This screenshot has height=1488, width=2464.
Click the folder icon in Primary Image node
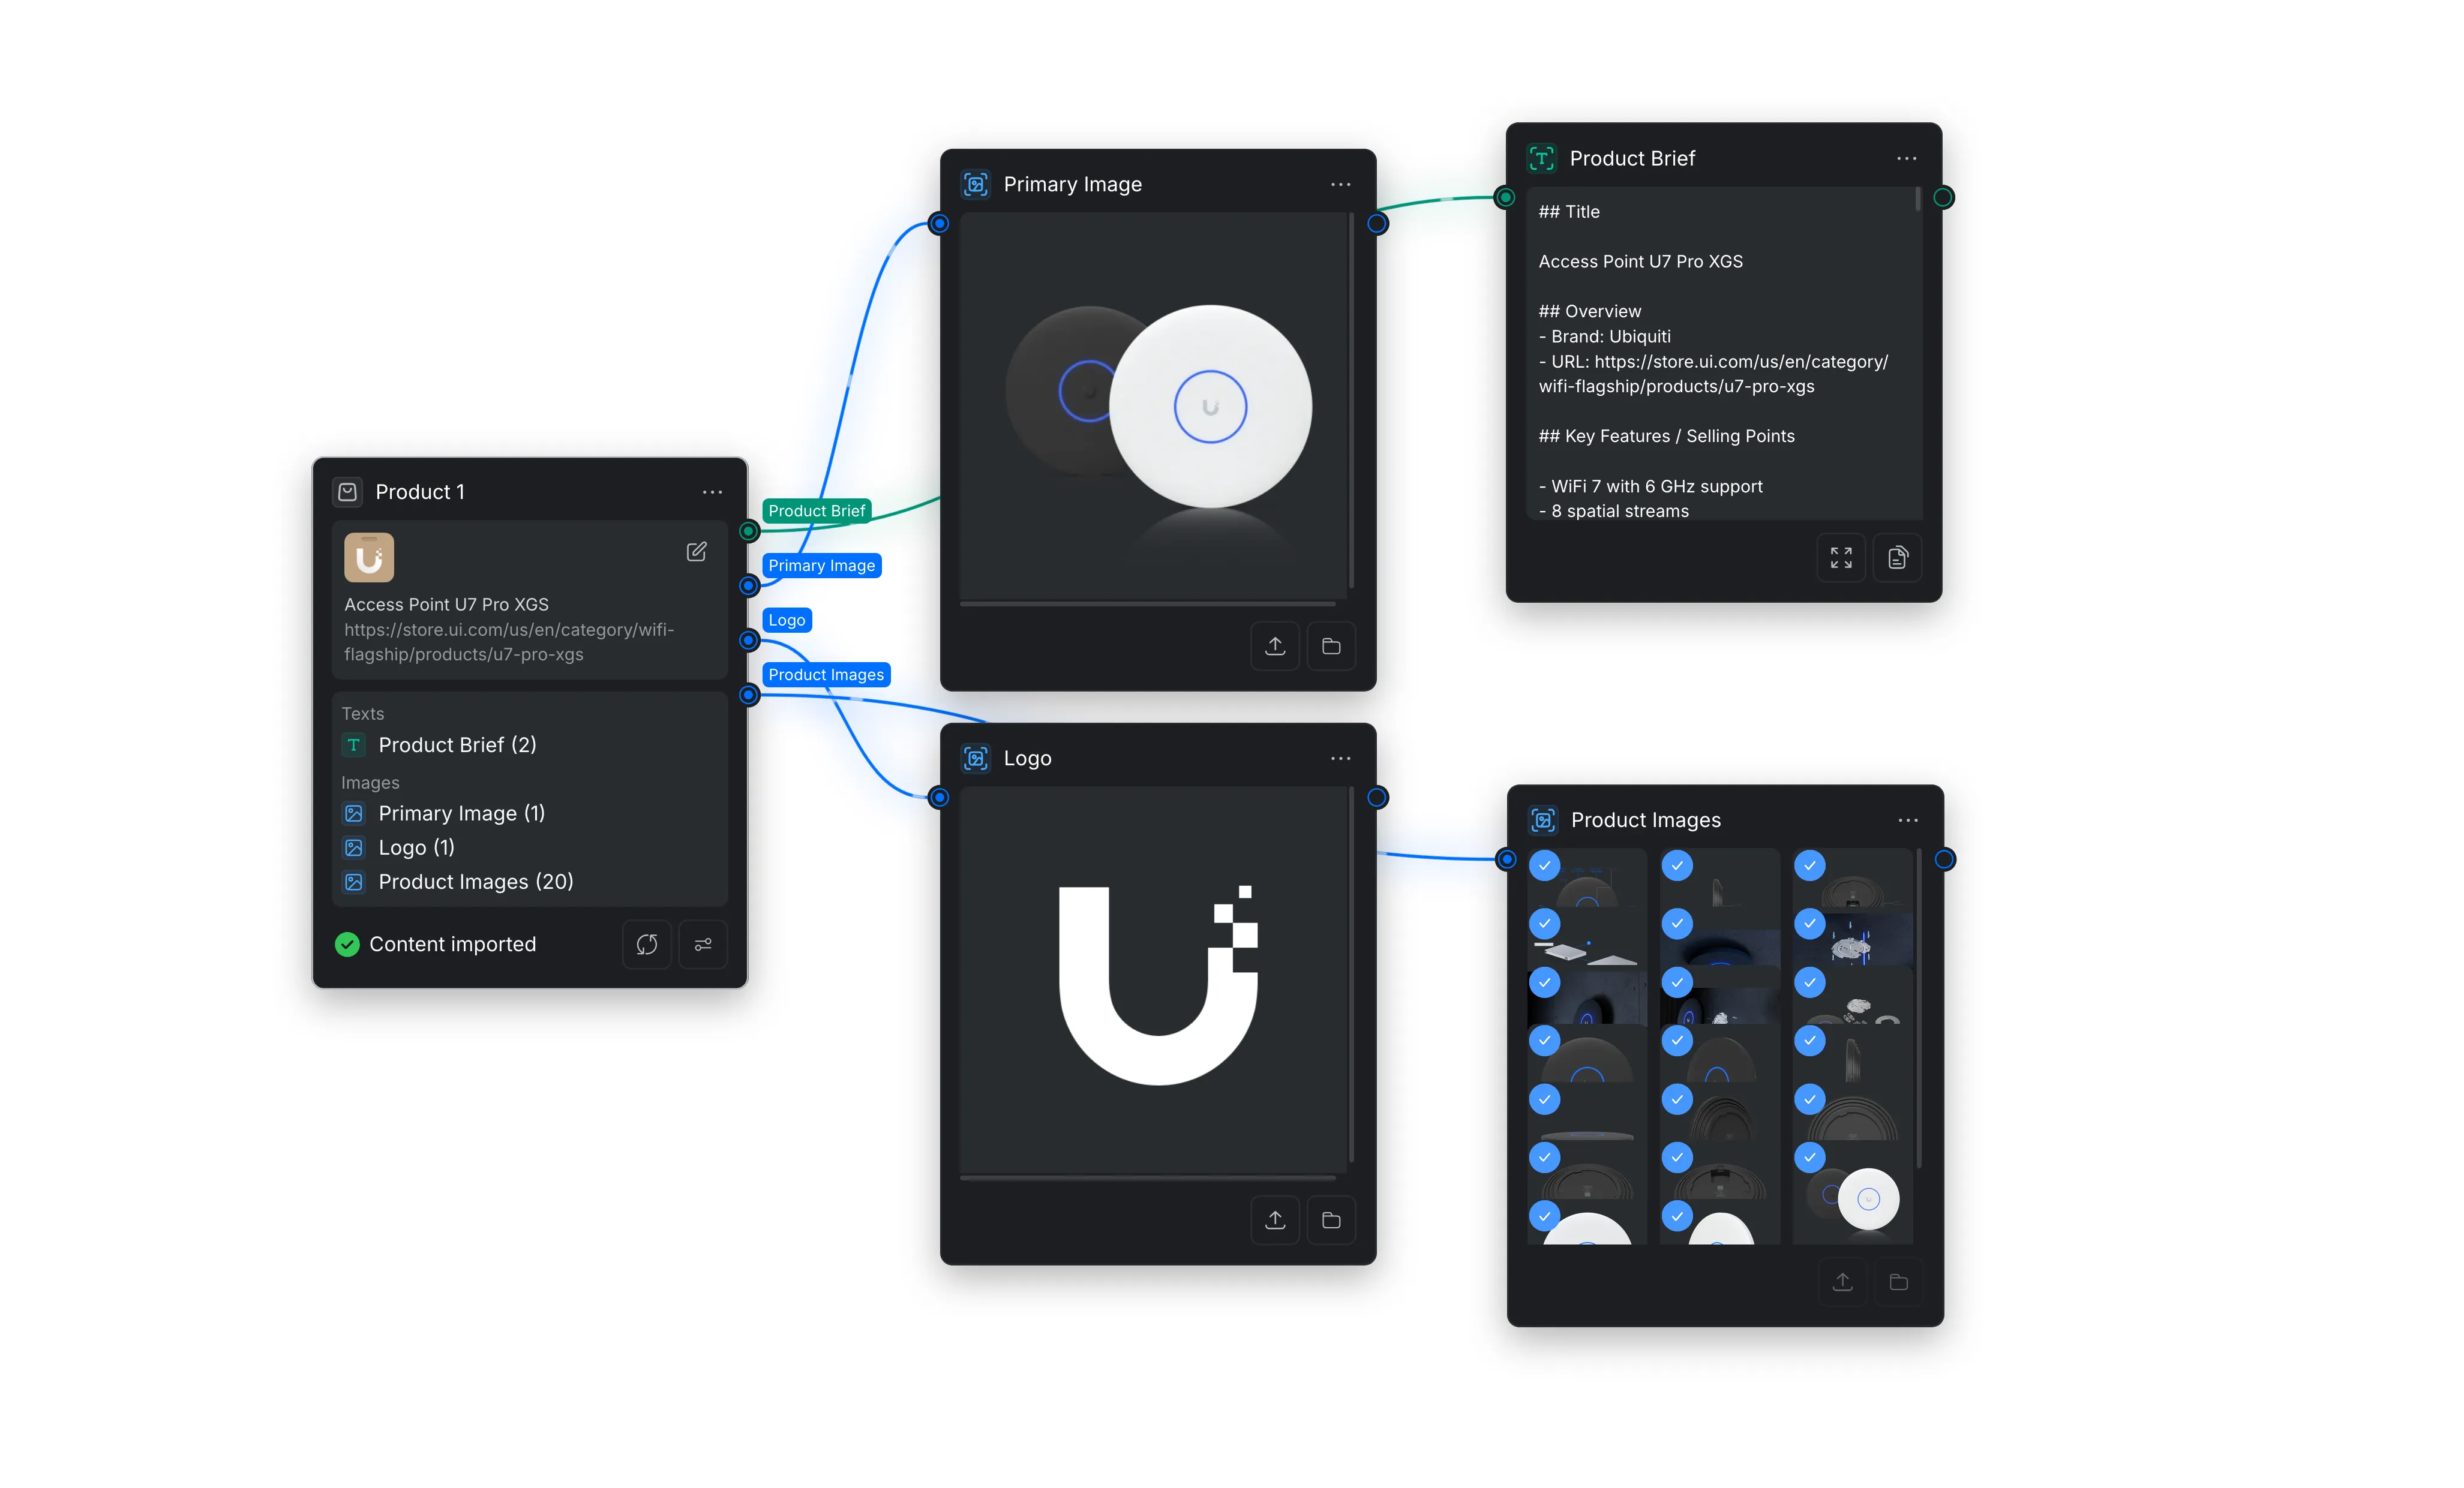click(1331, 647)
